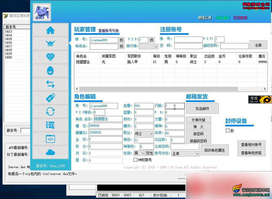Open the 物品道具 tab
The height and width of the screenshot is (199, 272).
click(223, 18)
